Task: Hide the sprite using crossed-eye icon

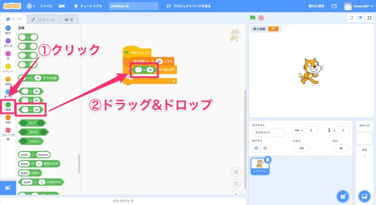Action: (265, 148)
